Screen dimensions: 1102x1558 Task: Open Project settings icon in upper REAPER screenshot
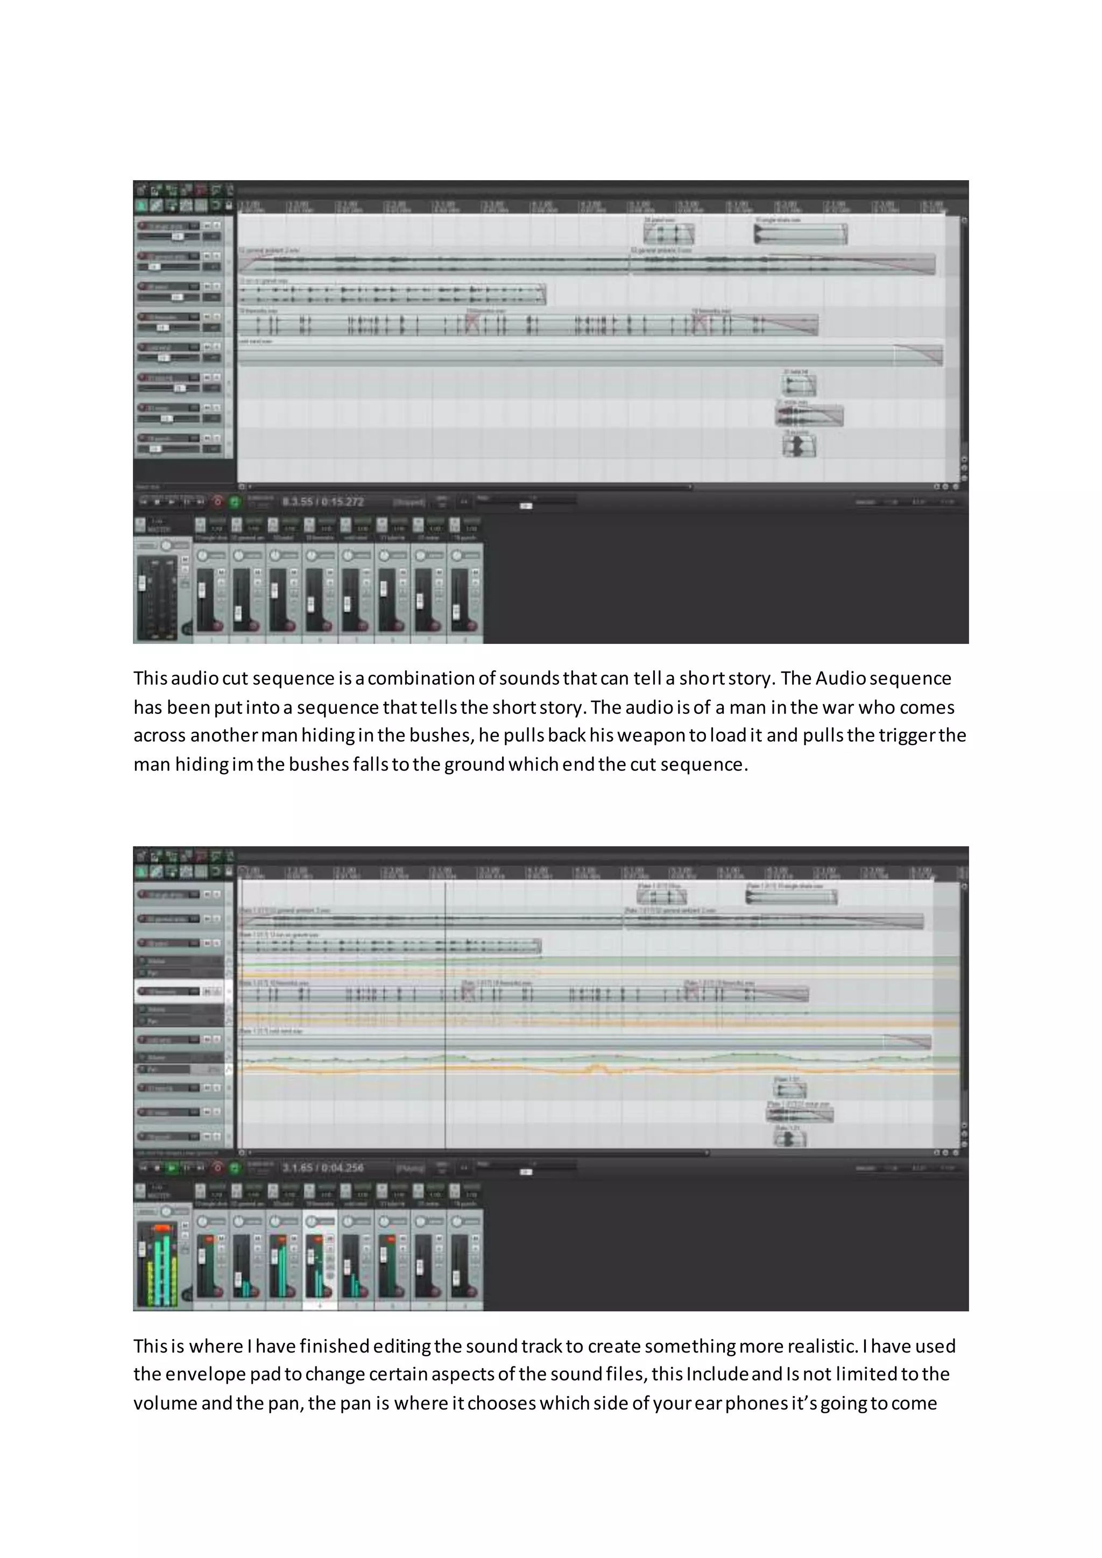pyautogui.click(x=186, y=190)
